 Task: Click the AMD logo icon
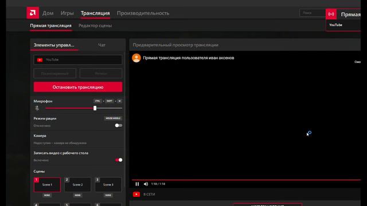(33, 13)
